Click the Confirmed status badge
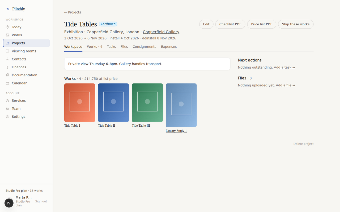 click(108, 24)
